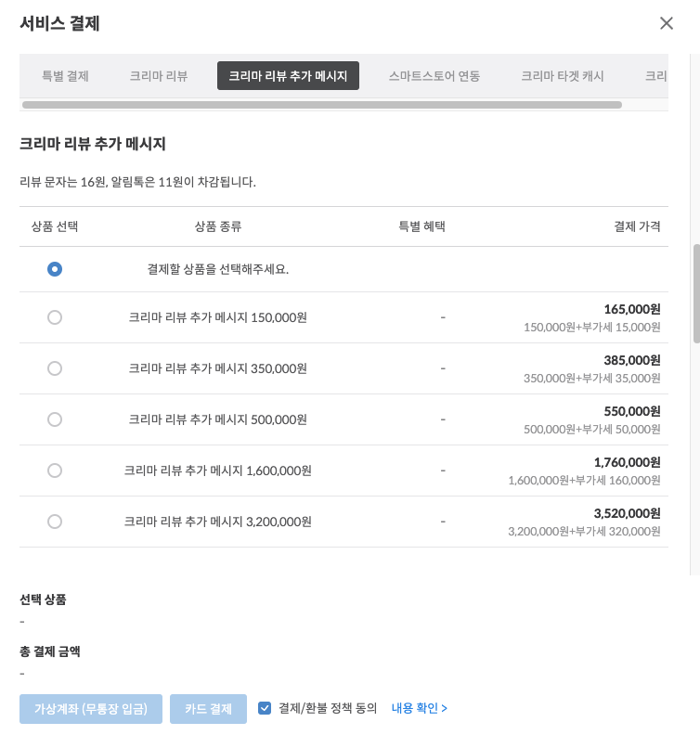Select the 350,000원 message package option

tap(55, 368)
